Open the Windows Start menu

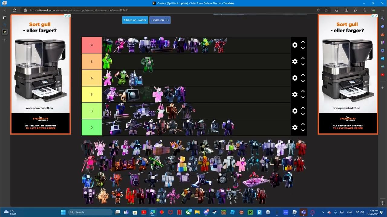coord(63,212)
